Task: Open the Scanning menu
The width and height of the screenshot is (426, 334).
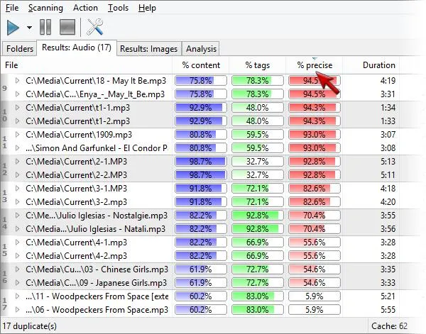Action: [45, 8]
